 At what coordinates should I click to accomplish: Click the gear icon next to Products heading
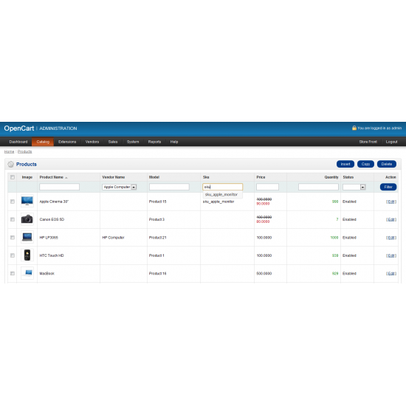click(x=10, y=164)
